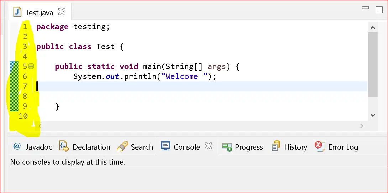Click the horizontal scrollbar right arrow
388x193 pixels.
(x=362, y=126)
